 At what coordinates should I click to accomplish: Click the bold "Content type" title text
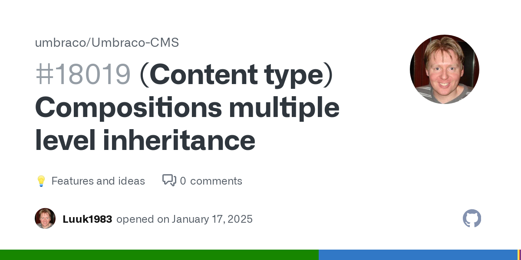tap(236, 75)
